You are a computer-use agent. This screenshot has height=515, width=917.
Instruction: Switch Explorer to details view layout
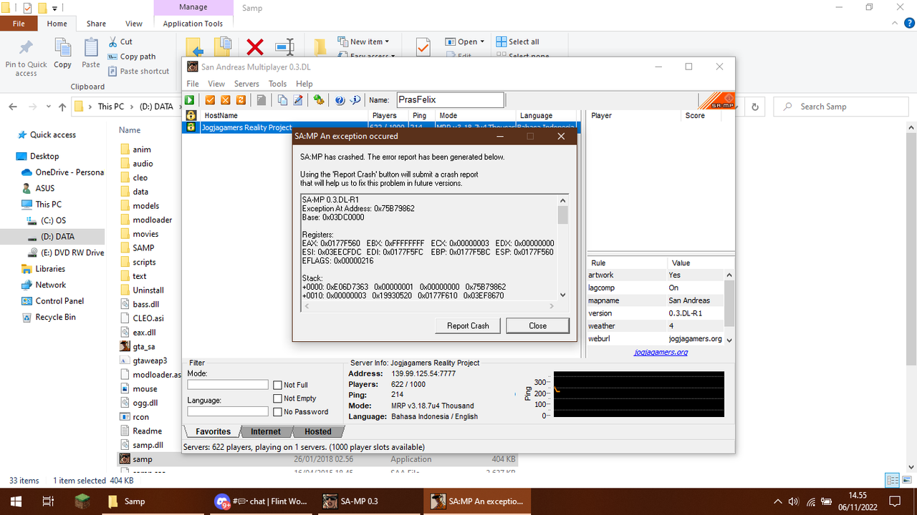(893, 481)
